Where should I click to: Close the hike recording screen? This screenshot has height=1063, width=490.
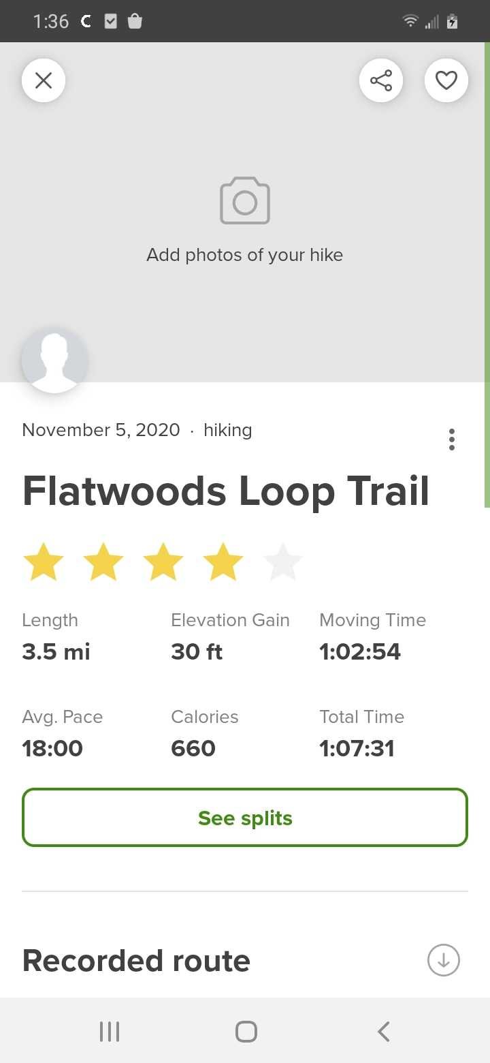(x=44, y=80)
